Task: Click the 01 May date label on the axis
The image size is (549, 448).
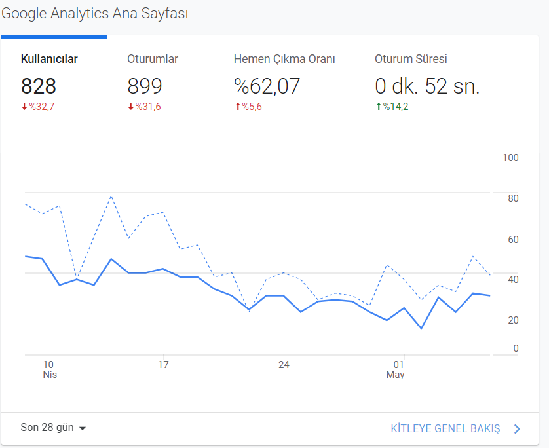Action: [x=396, y=369]
